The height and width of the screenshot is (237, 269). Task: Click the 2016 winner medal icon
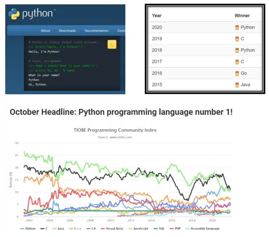[237, 73]
